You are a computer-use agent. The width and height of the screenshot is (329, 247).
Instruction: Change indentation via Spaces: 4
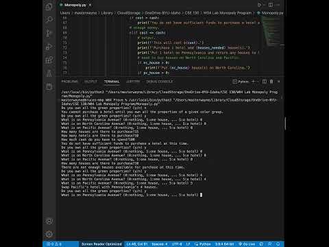(x=160, y=244)
